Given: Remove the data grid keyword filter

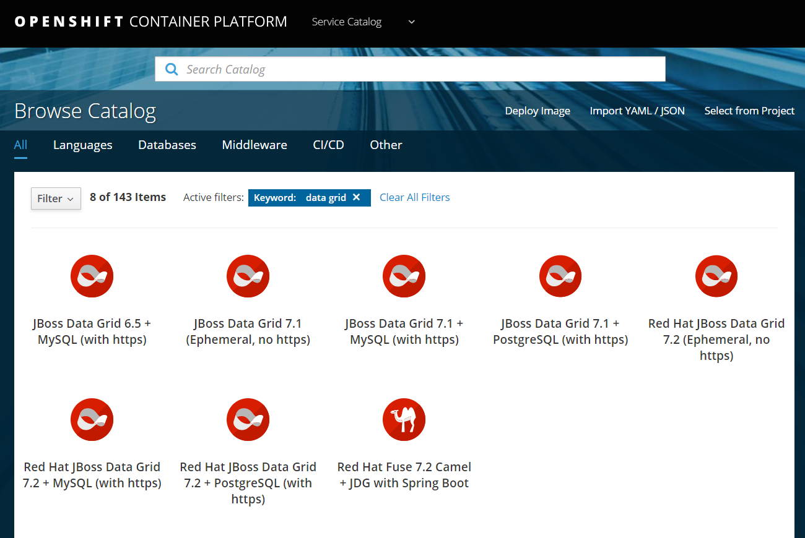Looking at the screenshot, I should pos(356,197).
